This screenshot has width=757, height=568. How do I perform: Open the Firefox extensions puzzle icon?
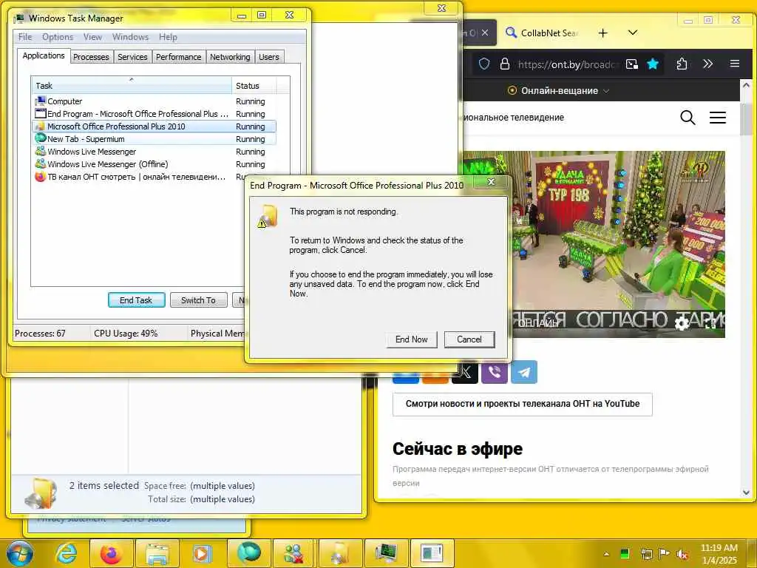tap(682, 64)
